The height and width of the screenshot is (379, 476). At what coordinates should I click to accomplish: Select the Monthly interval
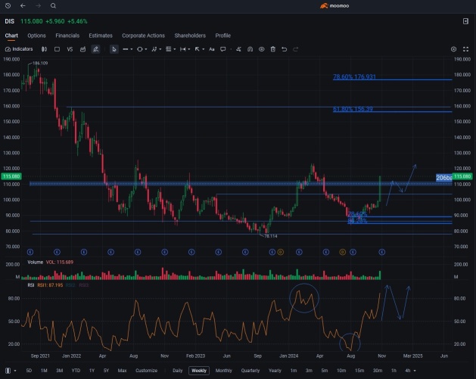(224, 371)
